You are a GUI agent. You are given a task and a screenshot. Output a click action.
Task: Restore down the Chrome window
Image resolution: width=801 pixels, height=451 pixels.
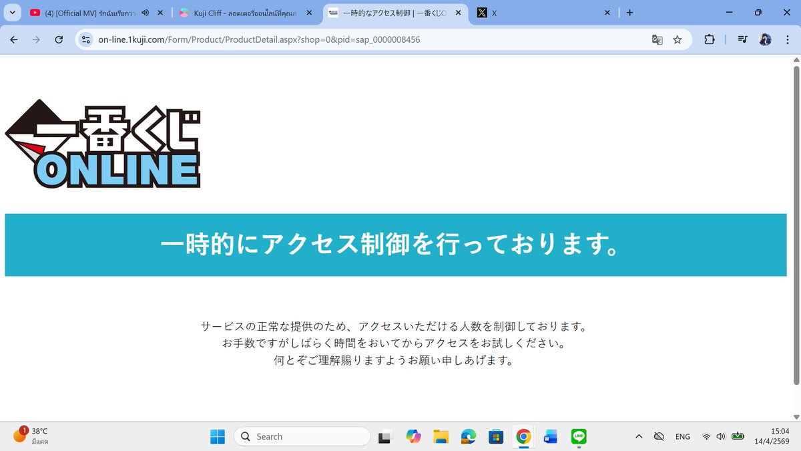pos(758,12)
